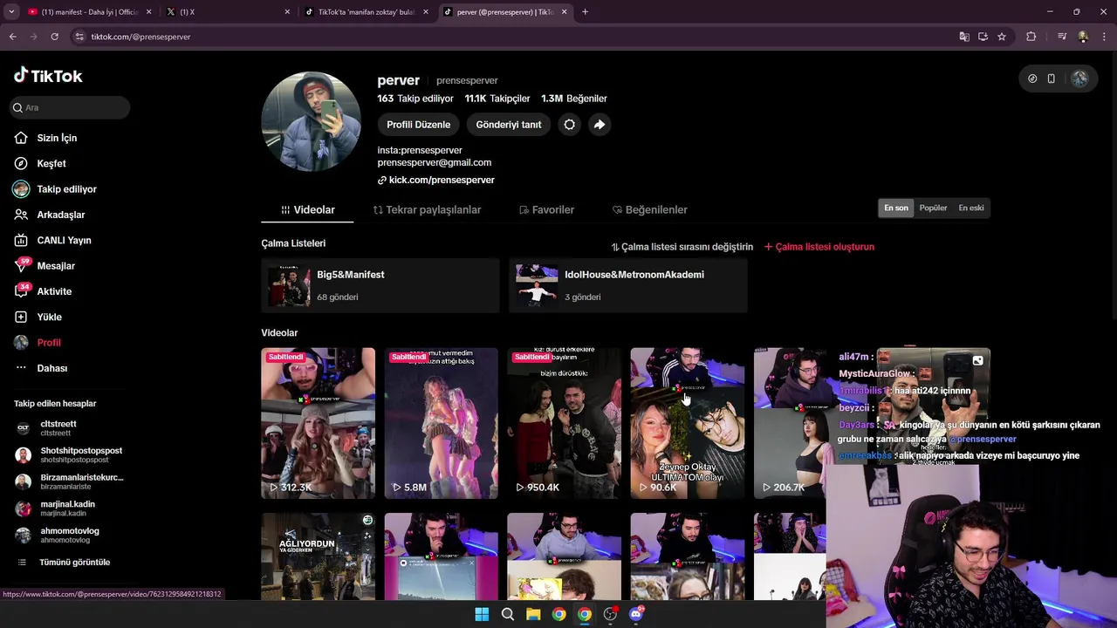Click the TikTok logo
1117x628 pixels.
click(x=48, y=76)
